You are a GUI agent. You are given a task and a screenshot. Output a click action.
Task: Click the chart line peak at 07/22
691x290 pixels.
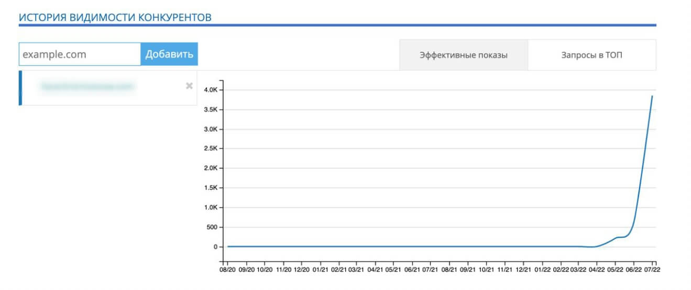(x=652, y=96)
